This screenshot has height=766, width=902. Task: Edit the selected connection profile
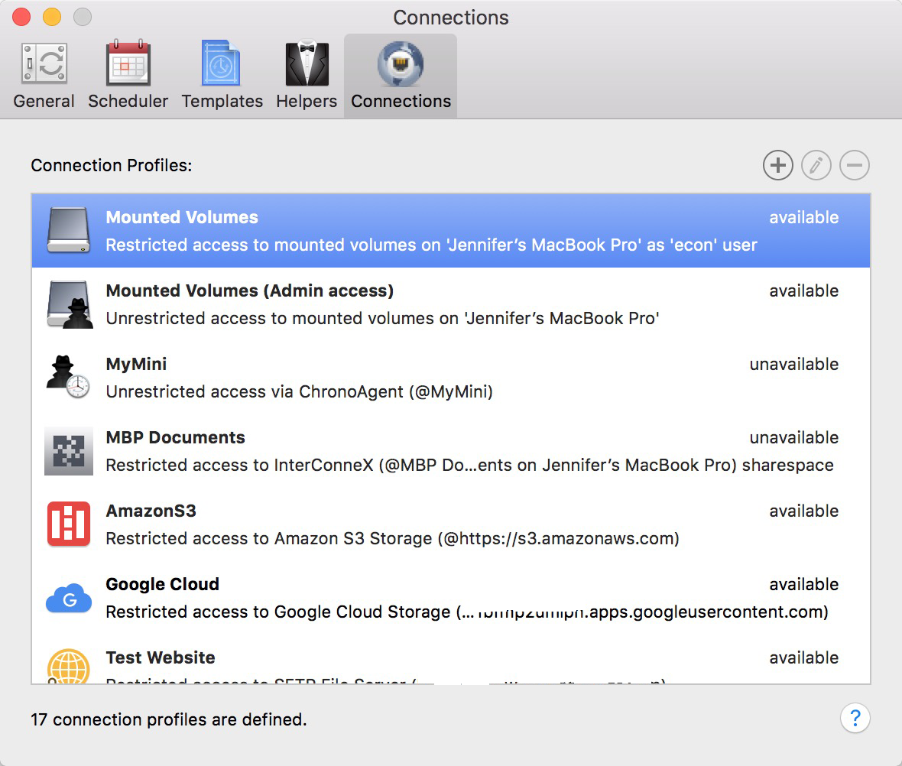point(816,165)
